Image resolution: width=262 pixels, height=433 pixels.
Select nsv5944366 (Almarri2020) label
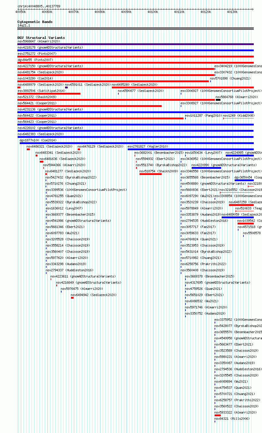click(64, 165)
